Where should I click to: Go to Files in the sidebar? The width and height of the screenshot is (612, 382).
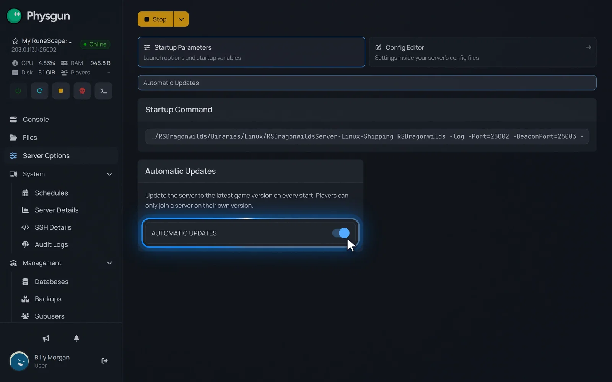tap(61, 138)
